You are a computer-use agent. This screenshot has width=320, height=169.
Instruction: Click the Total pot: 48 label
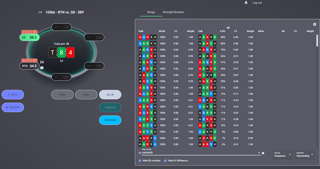tap(61, 44)
